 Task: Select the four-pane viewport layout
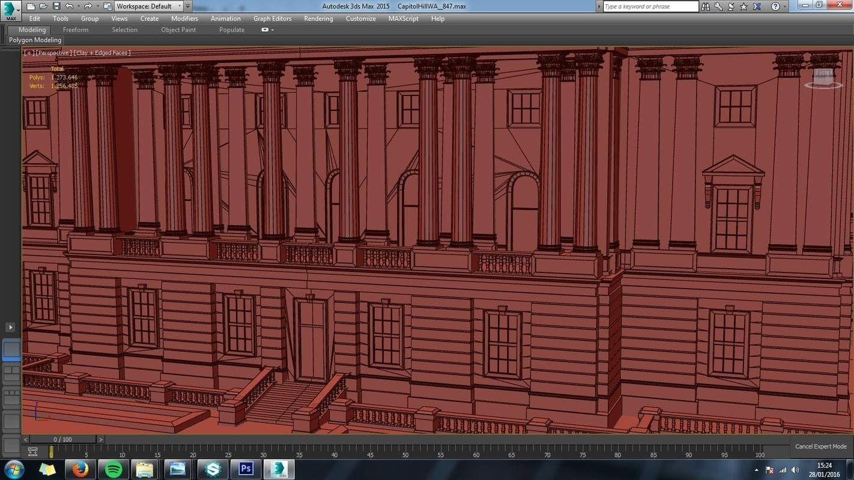[x=11, y=397]
